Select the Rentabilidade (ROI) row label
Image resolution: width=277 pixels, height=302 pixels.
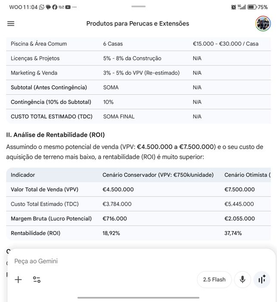point(36,233)
